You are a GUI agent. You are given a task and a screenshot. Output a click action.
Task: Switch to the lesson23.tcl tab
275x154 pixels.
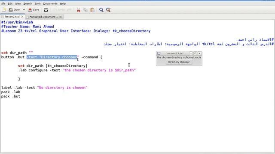[12, 17]
